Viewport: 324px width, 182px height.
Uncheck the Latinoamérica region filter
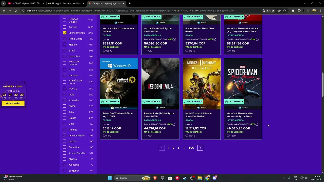click(65, 33)
